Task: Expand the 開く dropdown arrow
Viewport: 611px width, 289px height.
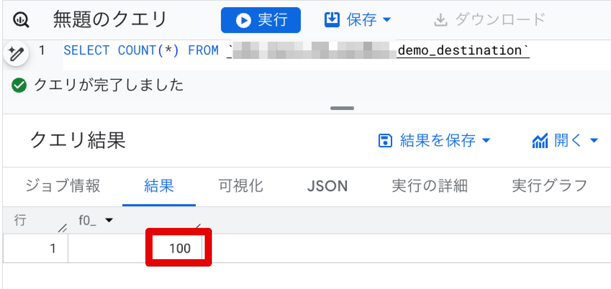Action: point(594,140)
